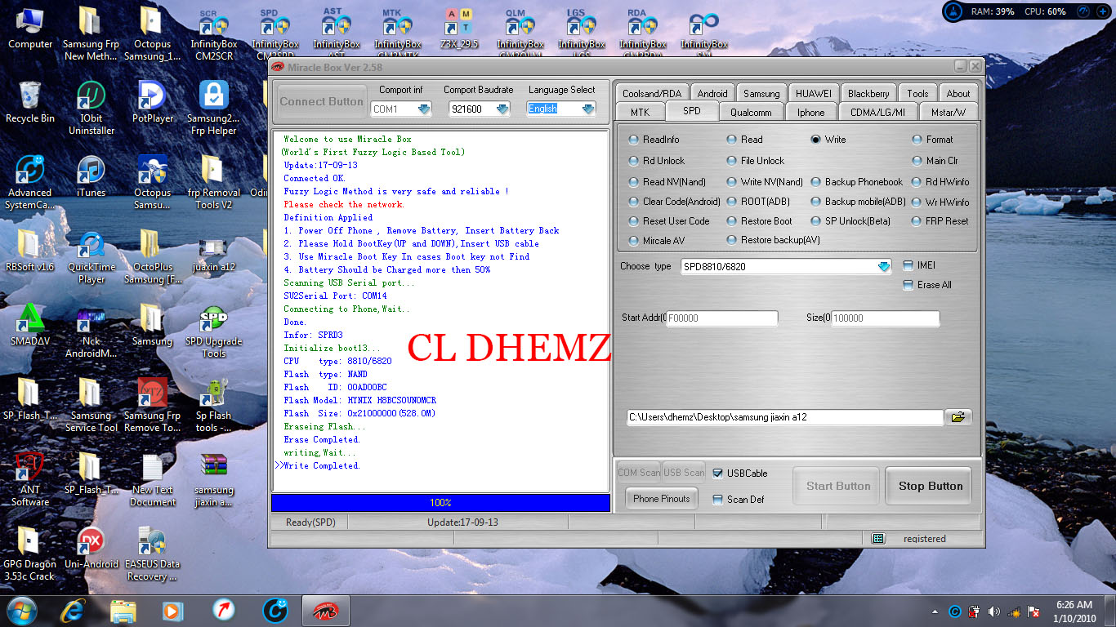Click the firmware file path field
1116x627 pixels.
784,417
